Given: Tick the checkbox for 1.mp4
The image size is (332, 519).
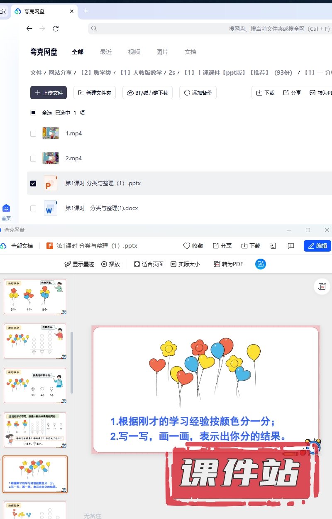Looking at the screenshot, I should pyautogui.click(x=33, y=134).
